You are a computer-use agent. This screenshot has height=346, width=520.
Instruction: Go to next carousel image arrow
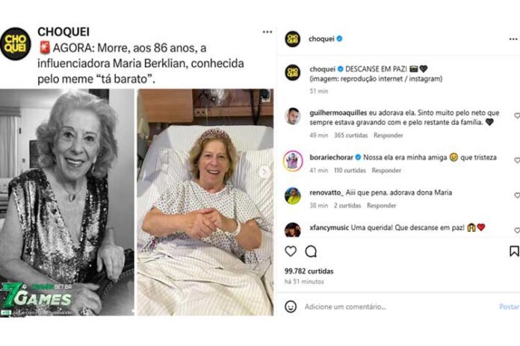coord(264,172)
